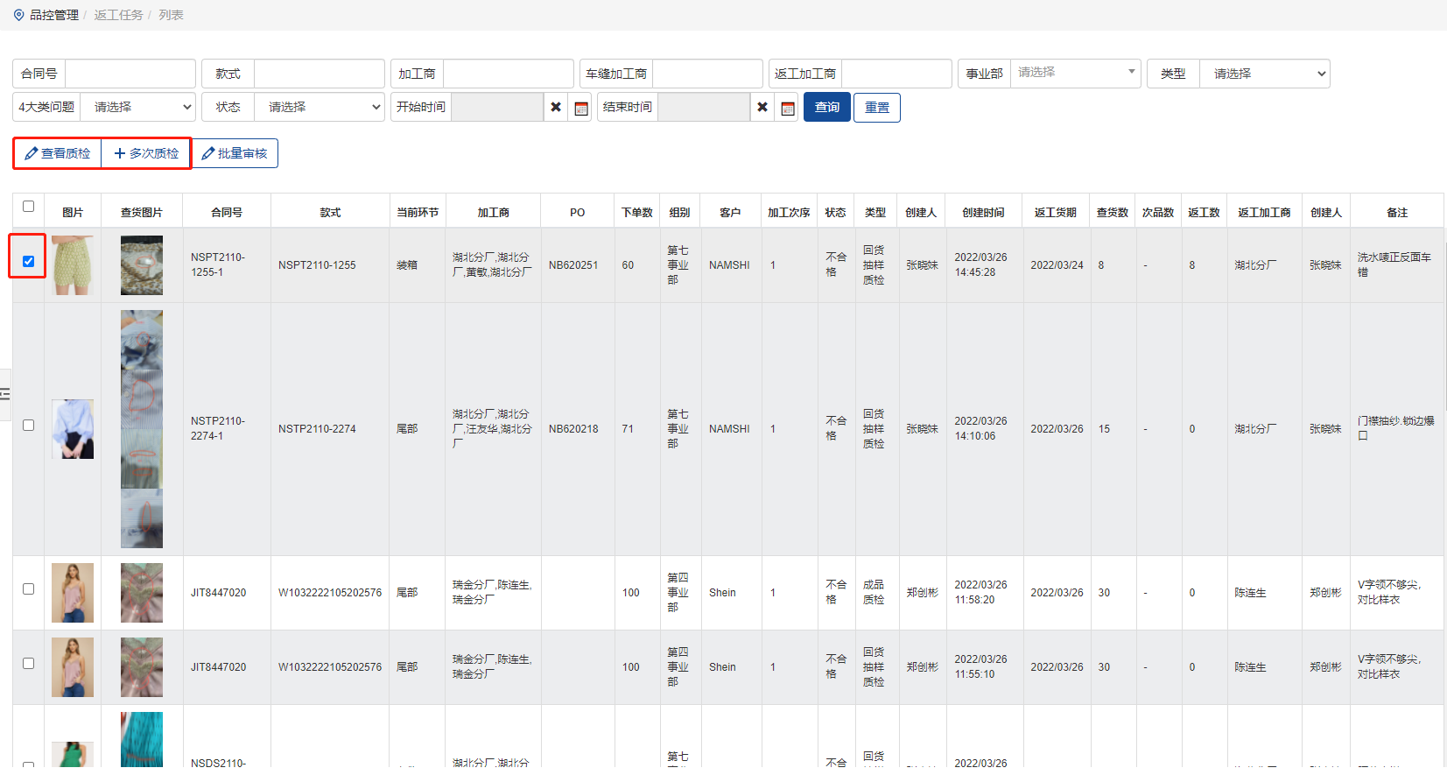1447x775 pixels.
Task: Click the start time calendar icon
Action: click(x=580, y=108)
